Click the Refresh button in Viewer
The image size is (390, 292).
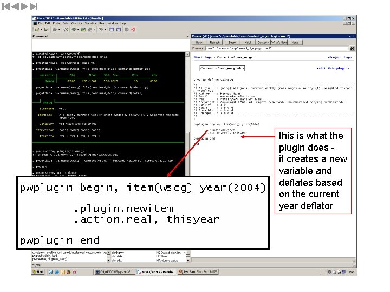214,43
